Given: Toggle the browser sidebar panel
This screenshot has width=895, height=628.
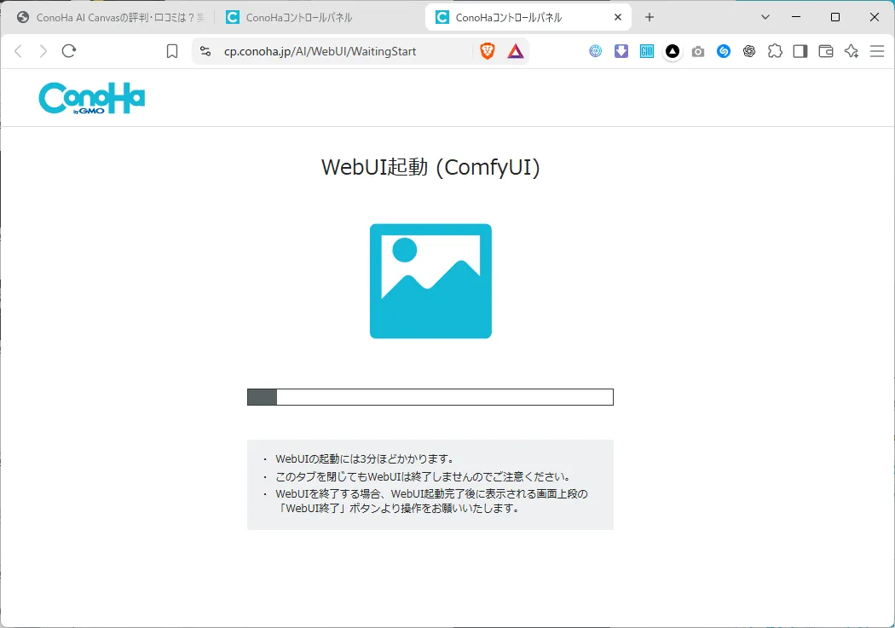Looking at the screenshot, I should tap(800, 51).
